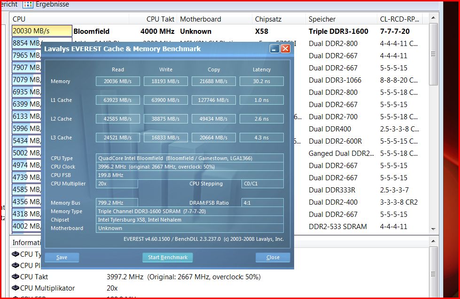This screenshot has width=460, height=299.
Task: Select the 8854 MB/s result bar
Action: pyautogui.click(x=27, y=43)
